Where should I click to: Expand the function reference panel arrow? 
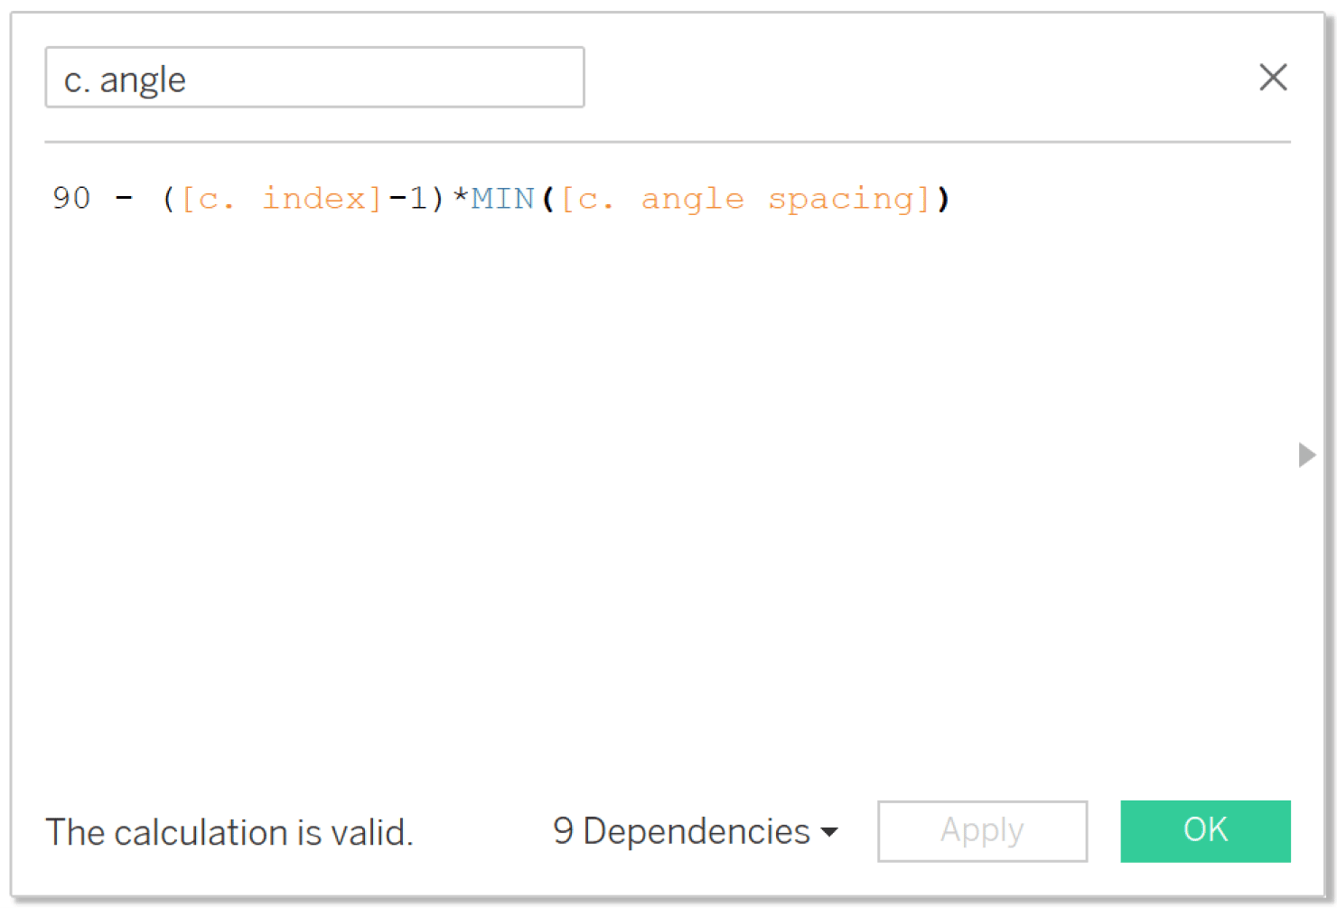coord(1306,454)
